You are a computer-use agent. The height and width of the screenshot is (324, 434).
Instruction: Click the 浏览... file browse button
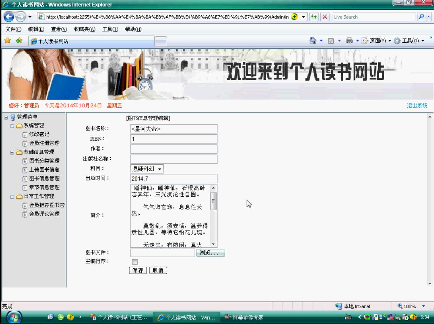tap(210, 253)
